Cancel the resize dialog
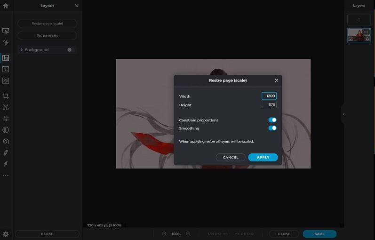The image size is (375, 240). (231, 157)
